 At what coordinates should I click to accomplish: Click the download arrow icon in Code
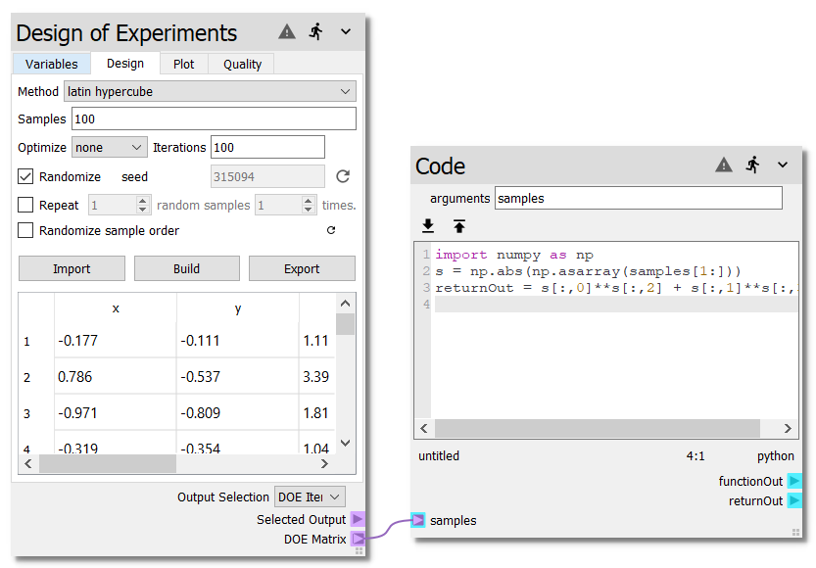428,226
